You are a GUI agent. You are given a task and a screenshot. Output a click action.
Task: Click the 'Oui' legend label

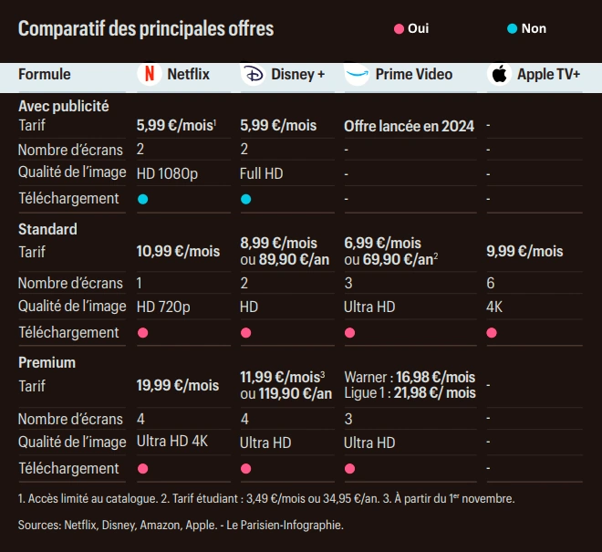pos(418,28)
